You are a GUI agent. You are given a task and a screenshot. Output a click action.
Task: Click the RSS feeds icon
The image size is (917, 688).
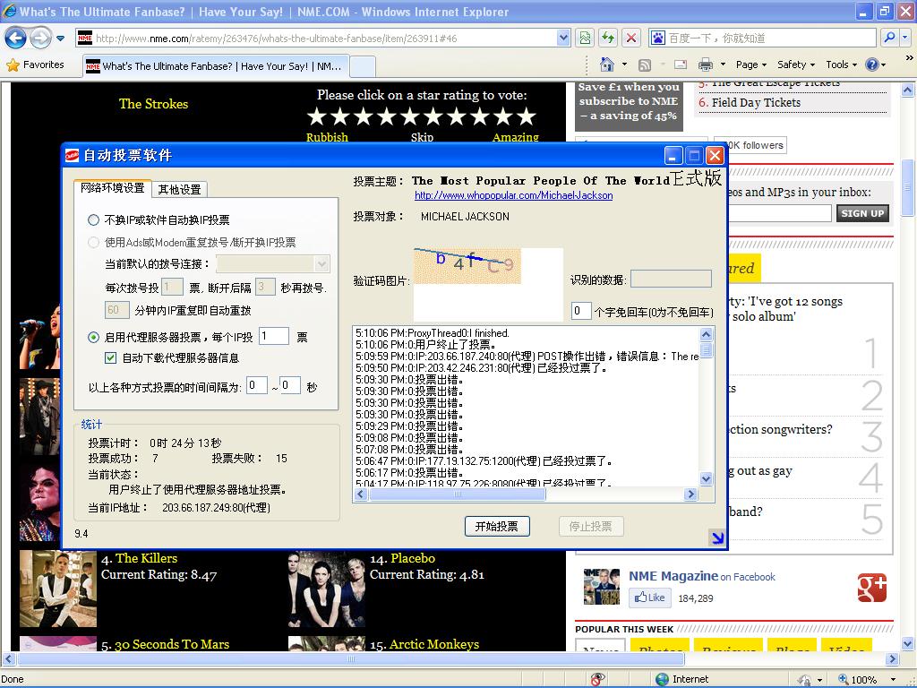644,64
